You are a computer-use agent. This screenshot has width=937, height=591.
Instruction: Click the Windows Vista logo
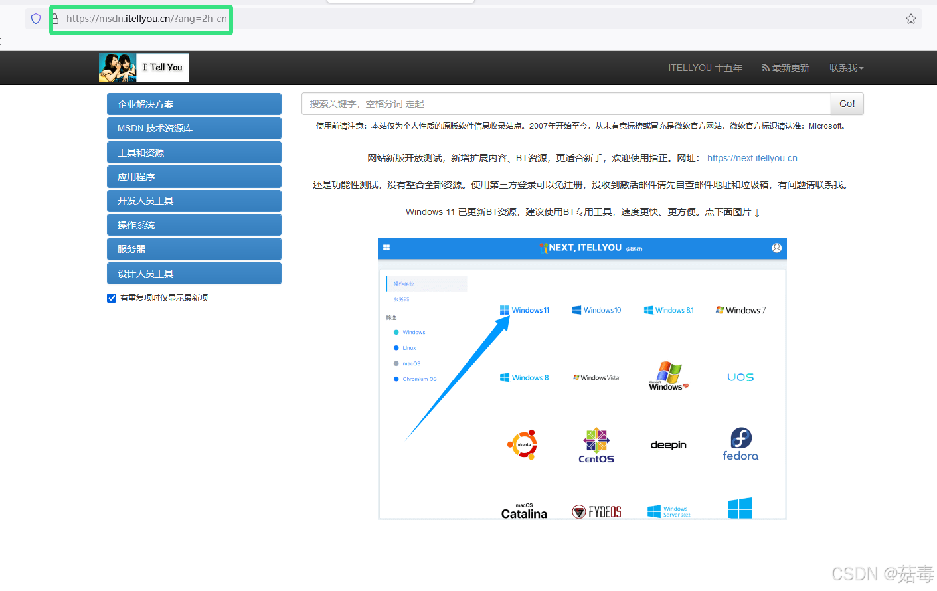point(596,377)
